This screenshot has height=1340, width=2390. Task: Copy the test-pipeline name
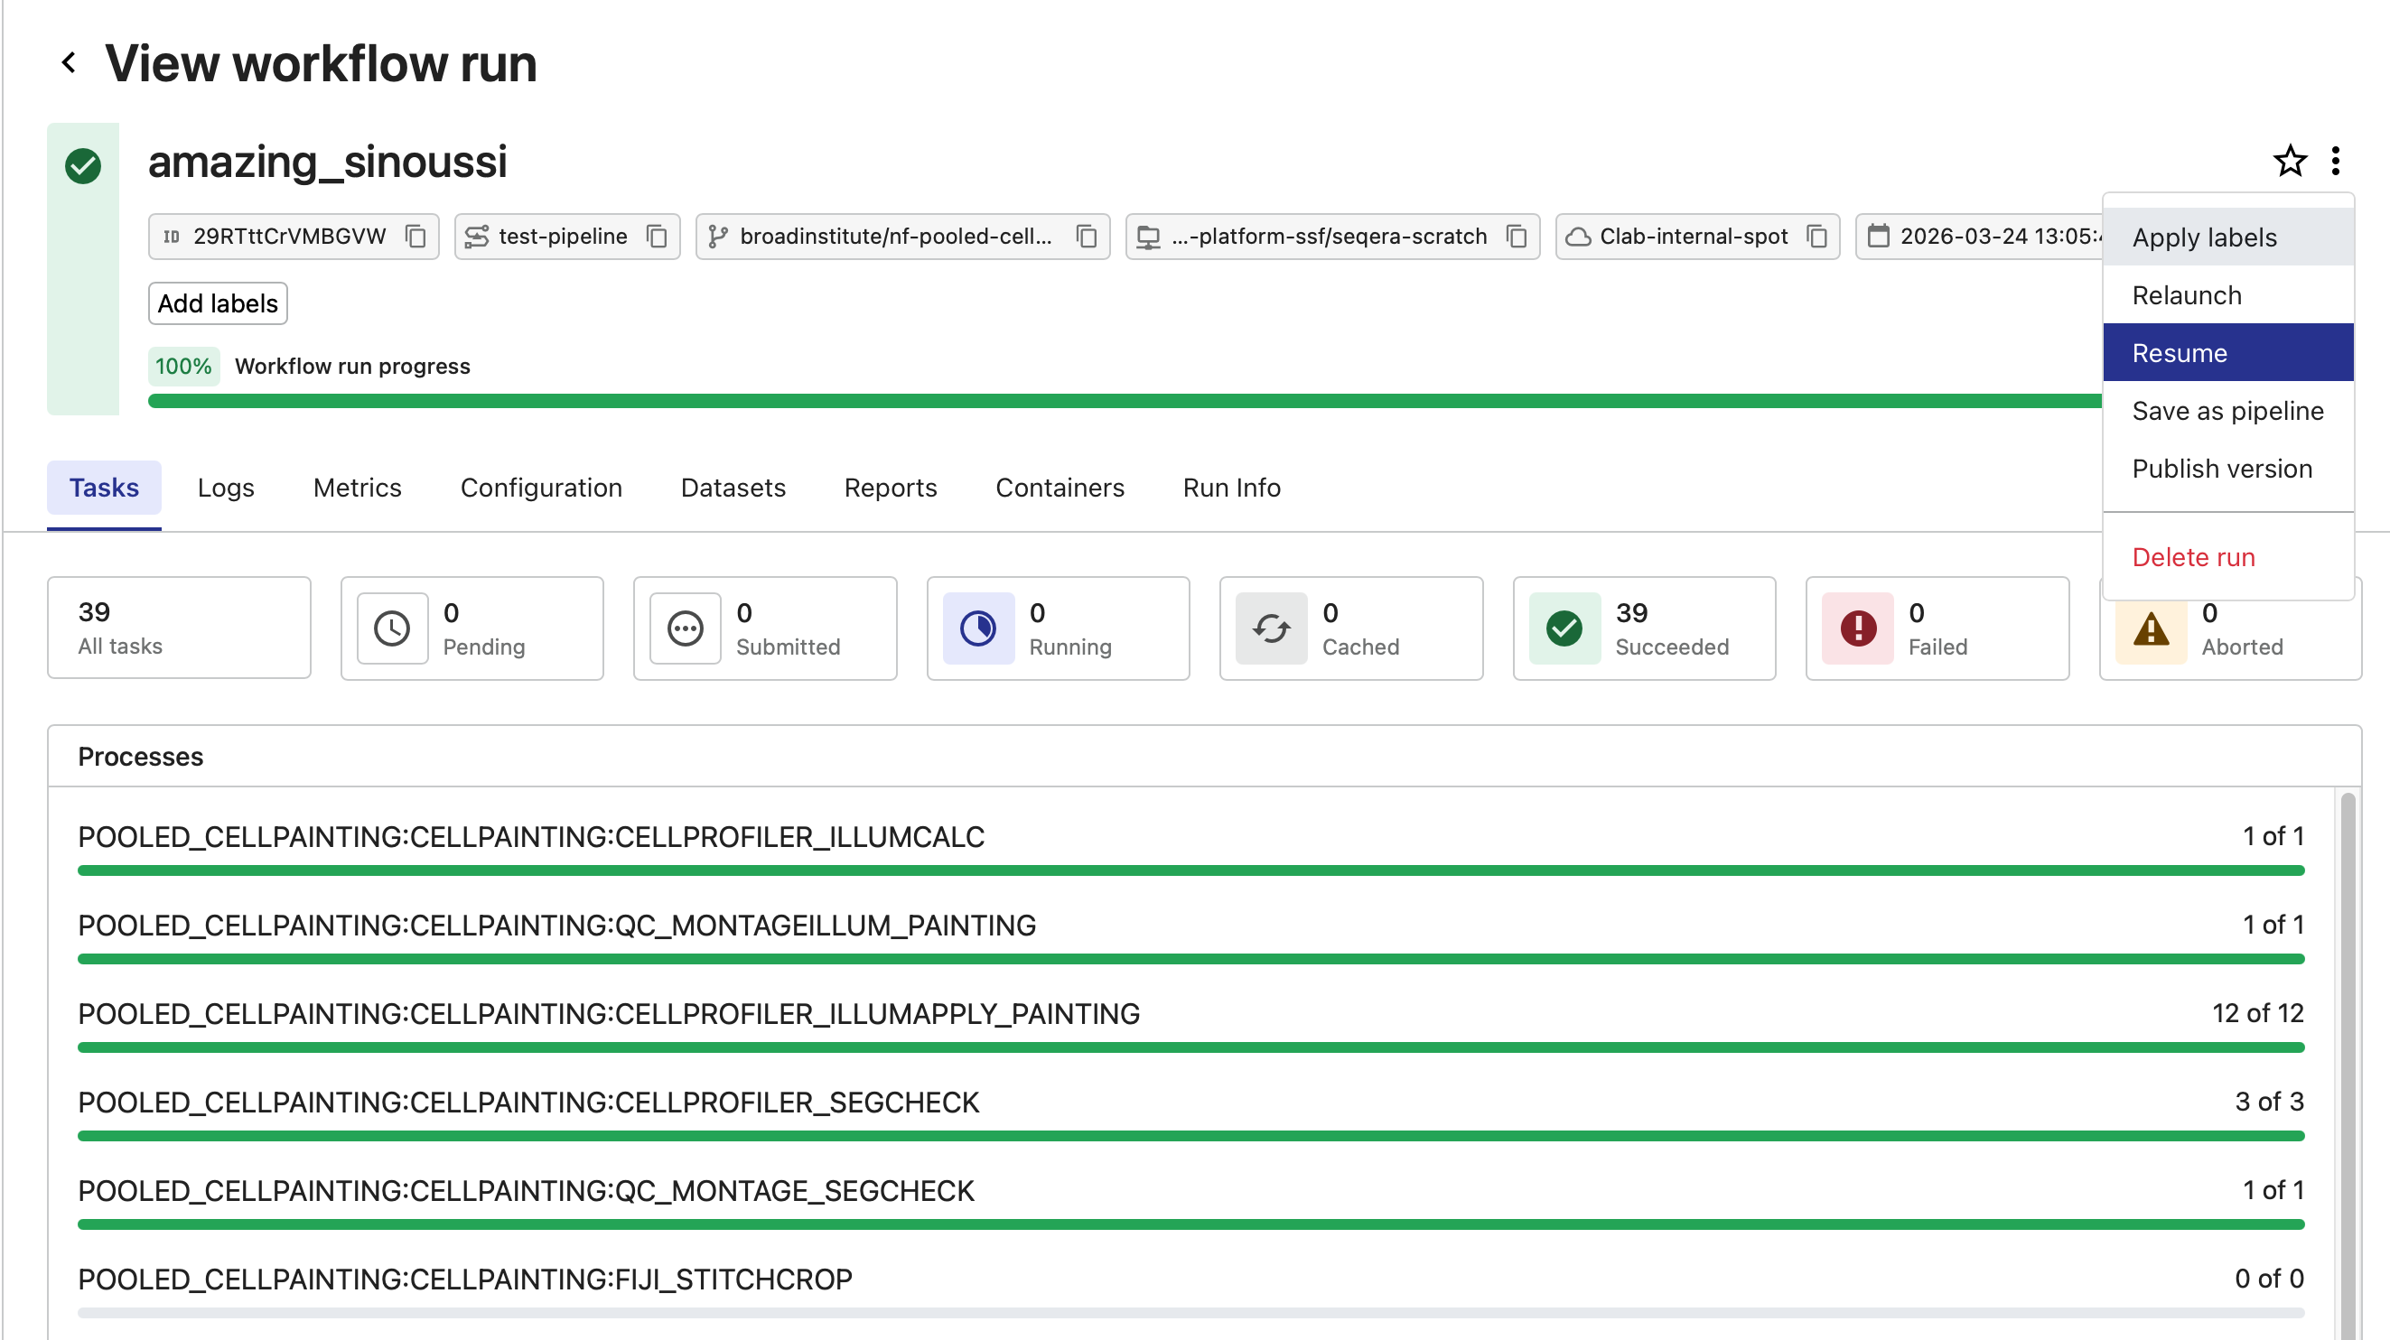[658, 237]
